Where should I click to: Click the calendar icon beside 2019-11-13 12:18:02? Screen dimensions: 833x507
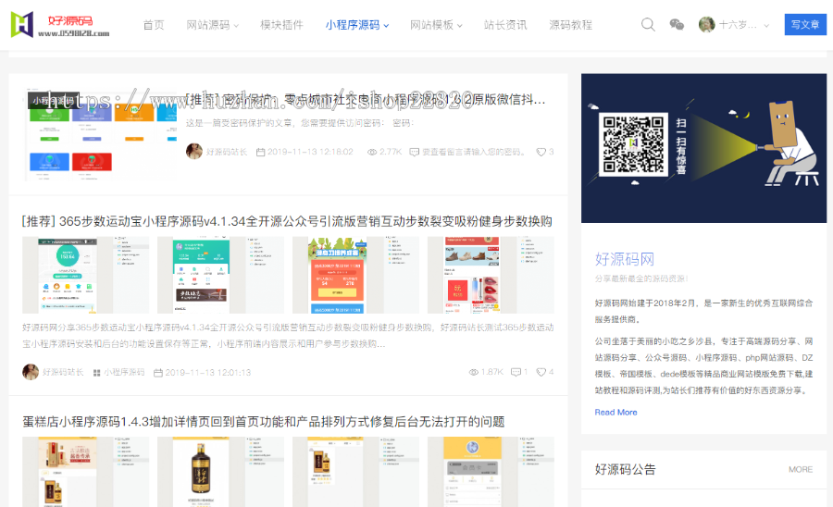click(x=260, y=152)
